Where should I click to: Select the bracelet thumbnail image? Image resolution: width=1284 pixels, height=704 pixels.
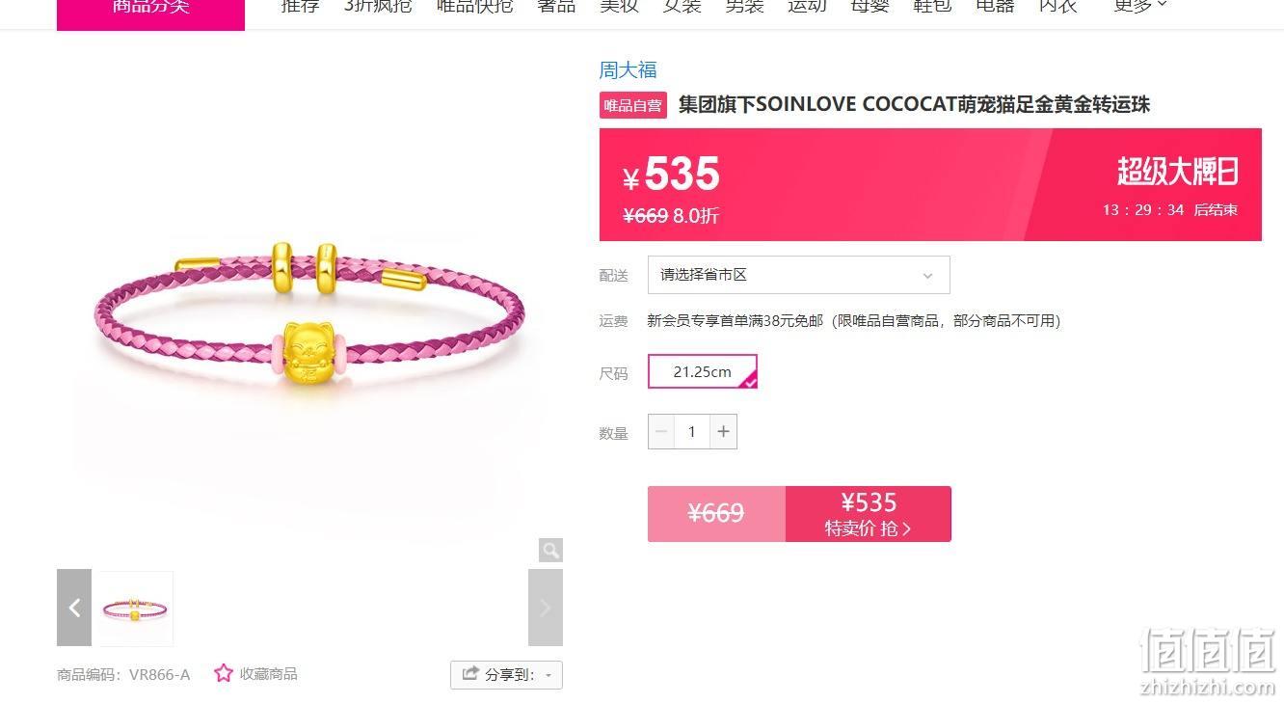[x=135, y=609]
